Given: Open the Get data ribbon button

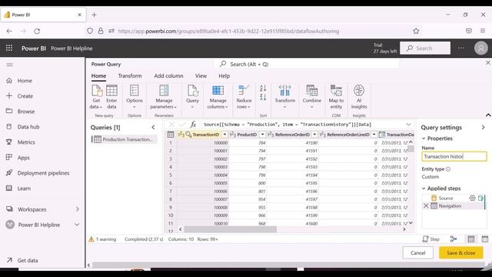Looking at the screenshot, I should 96,97.
